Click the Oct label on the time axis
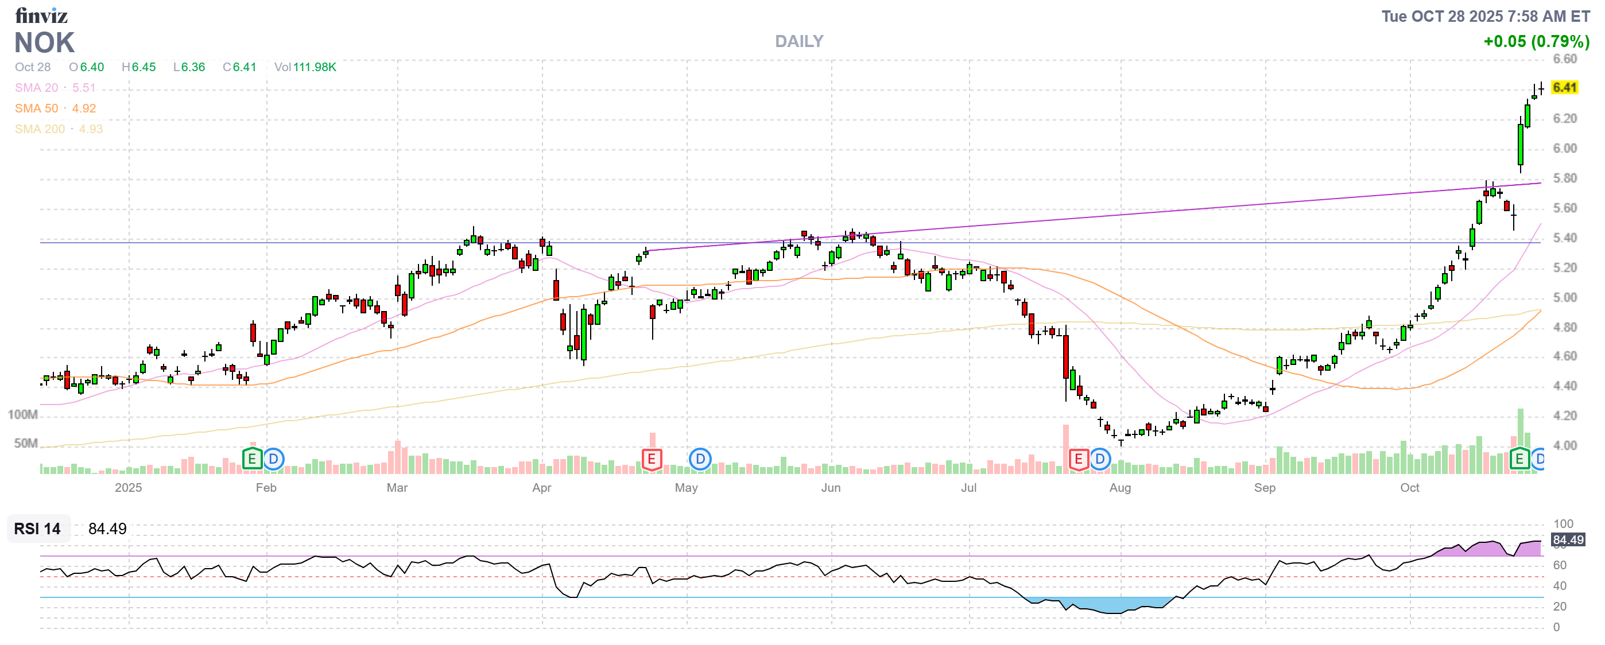Screen dimensions: 1605x645 click(x=1409, y=488)
